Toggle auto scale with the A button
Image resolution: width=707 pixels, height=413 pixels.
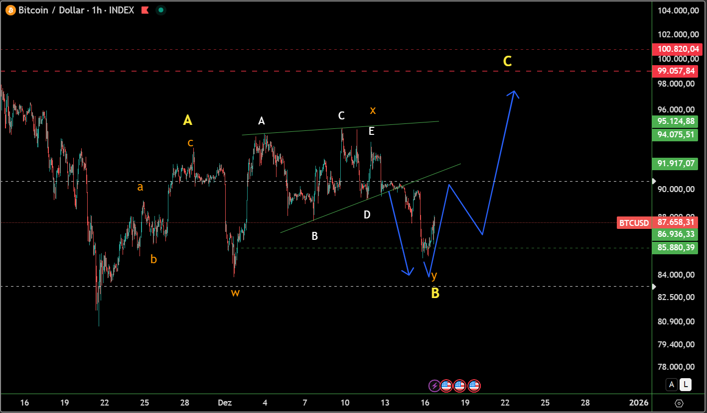671,384
